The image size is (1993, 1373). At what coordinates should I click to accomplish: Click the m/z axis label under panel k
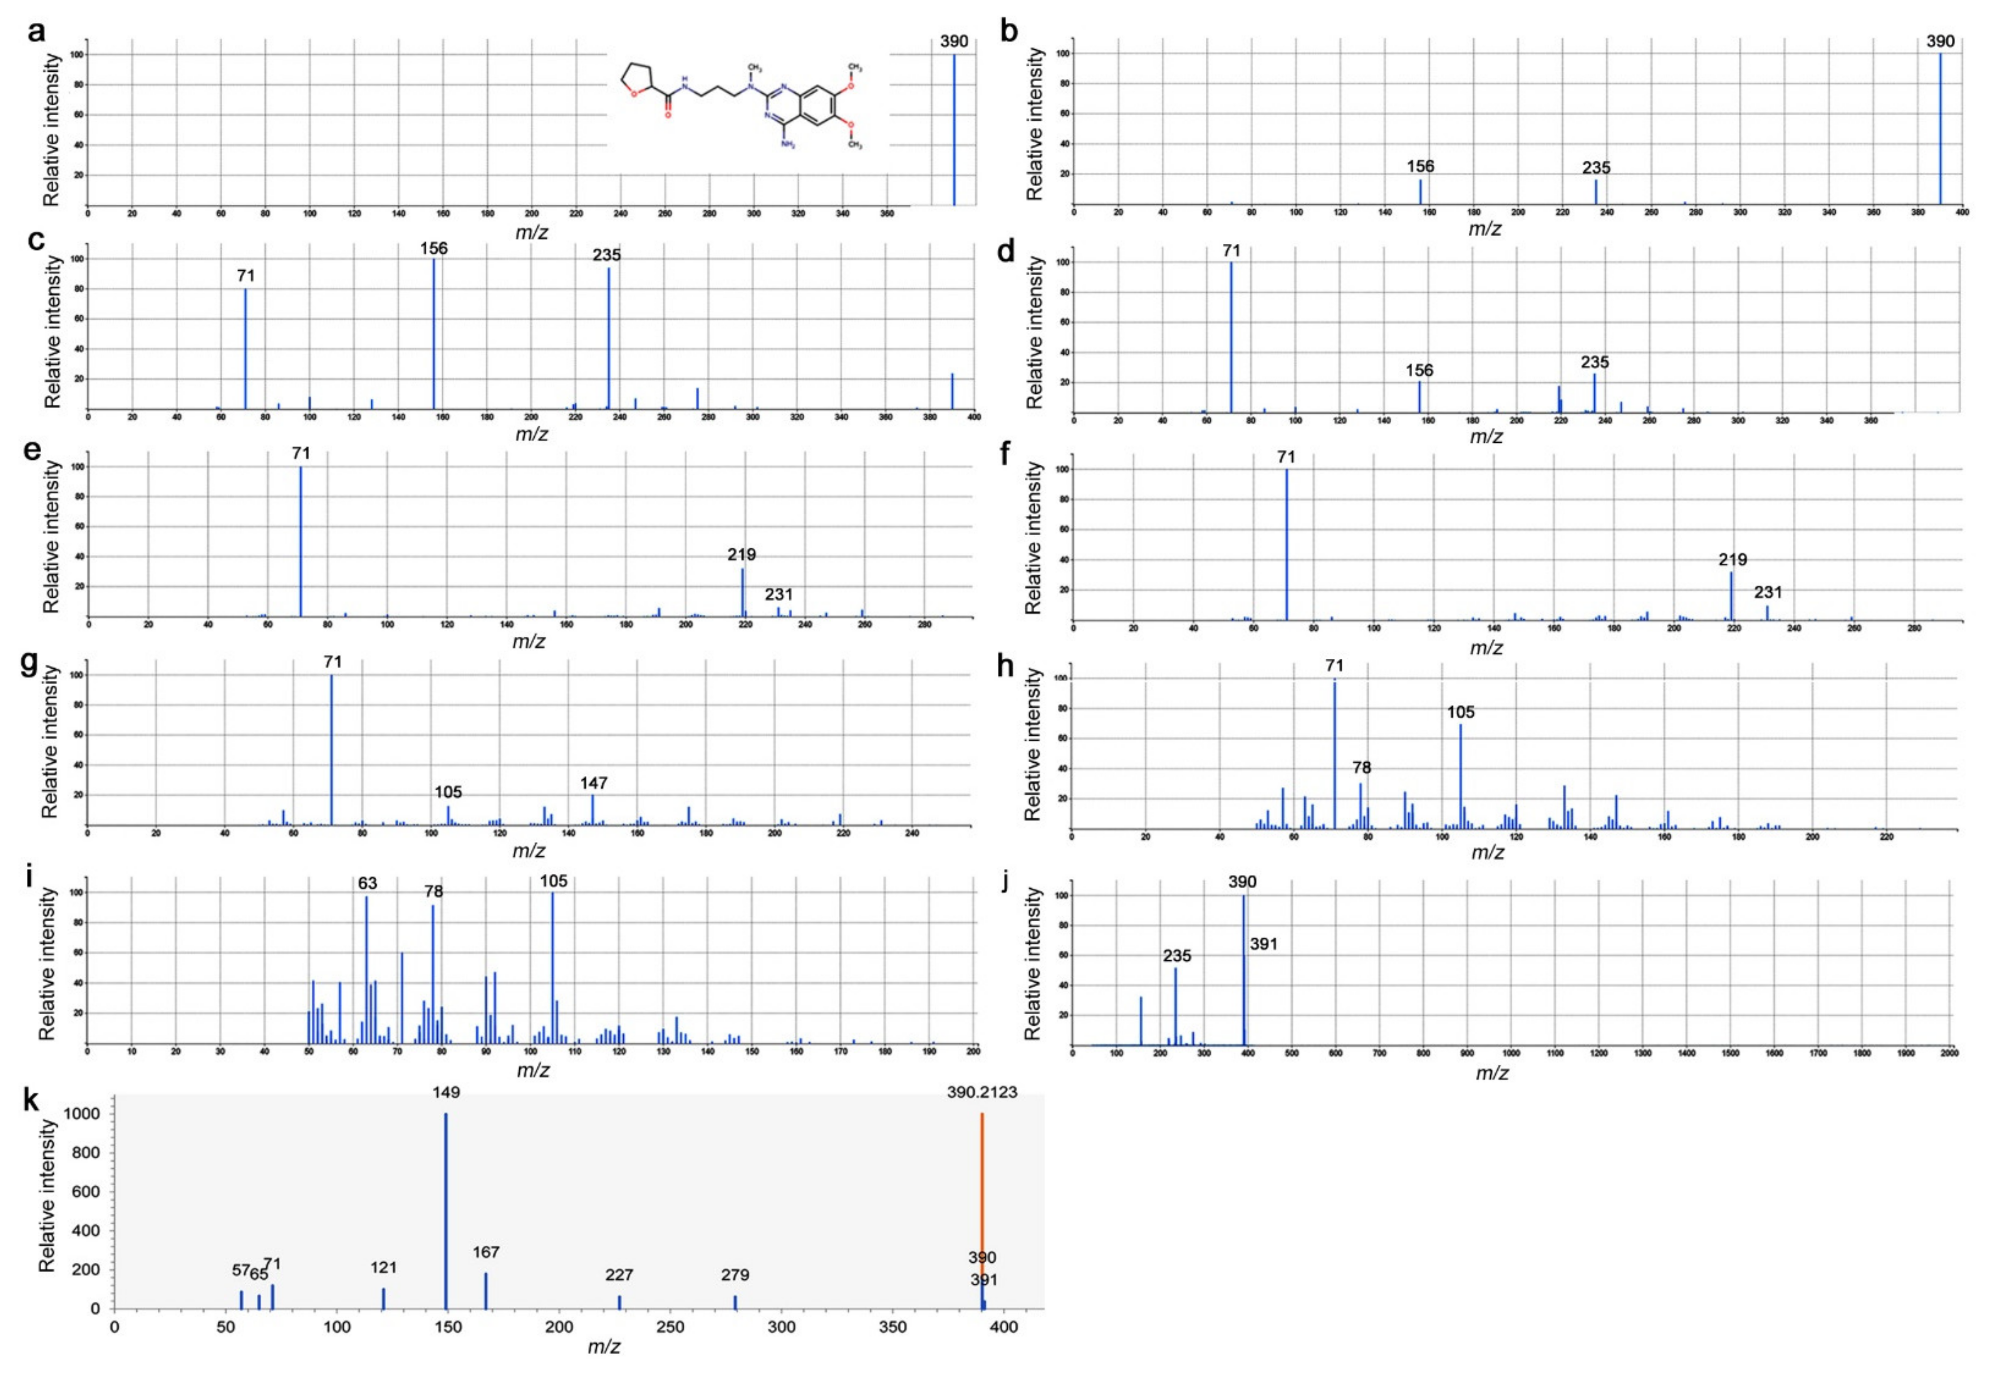point(605,1347)
